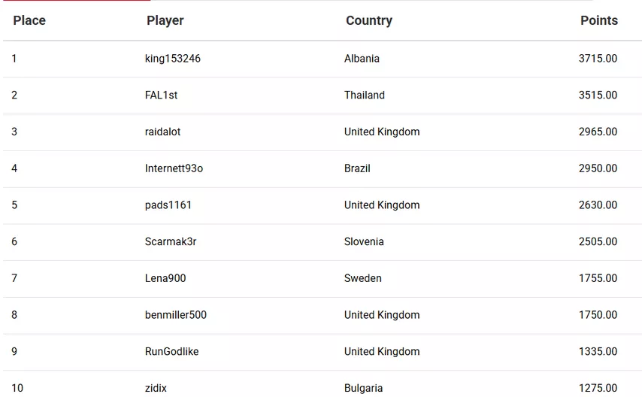Click Slovenia in the Country column

(364, 242)
